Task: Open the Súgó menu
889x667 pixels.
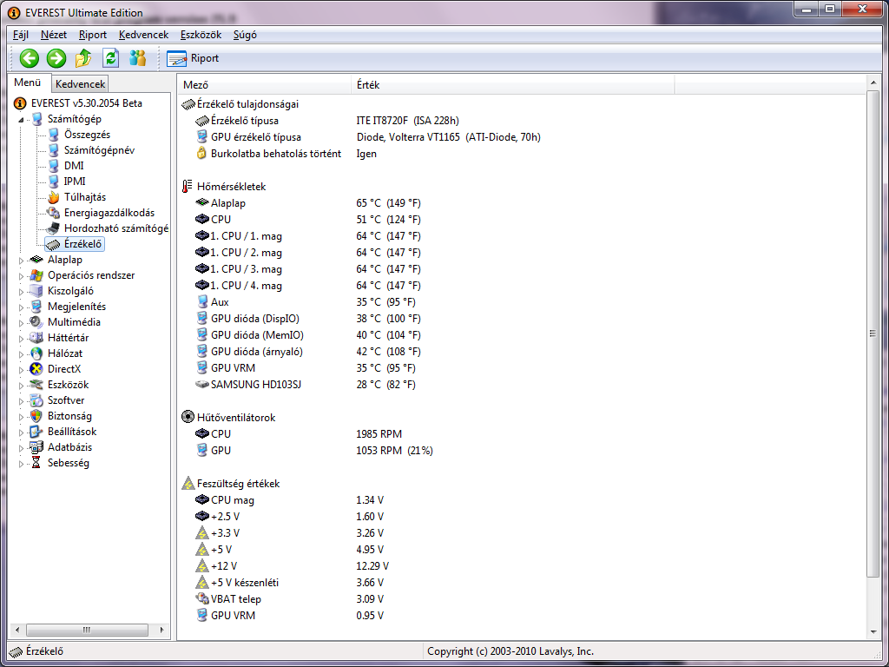Action: (245, 35)
